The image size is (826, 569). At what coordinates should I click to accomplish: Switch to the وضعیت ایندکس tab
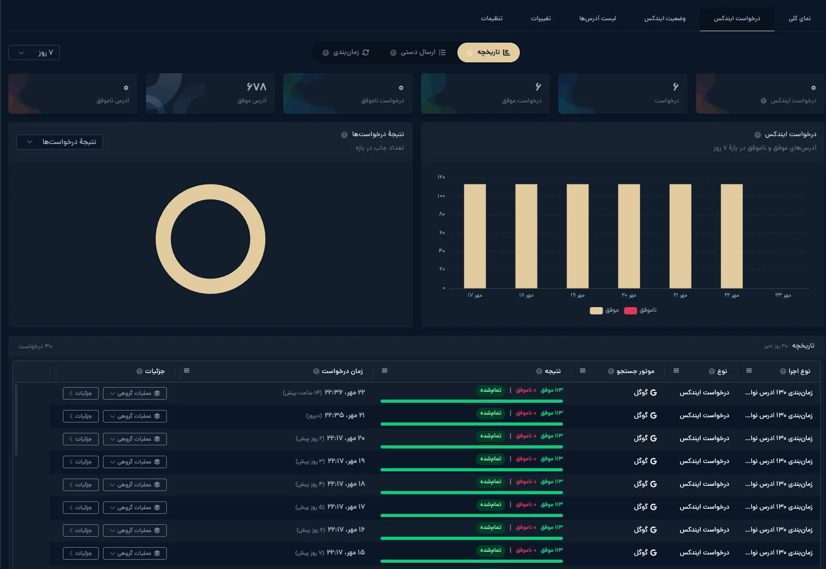pyautogui.click(x=665, y=19)
